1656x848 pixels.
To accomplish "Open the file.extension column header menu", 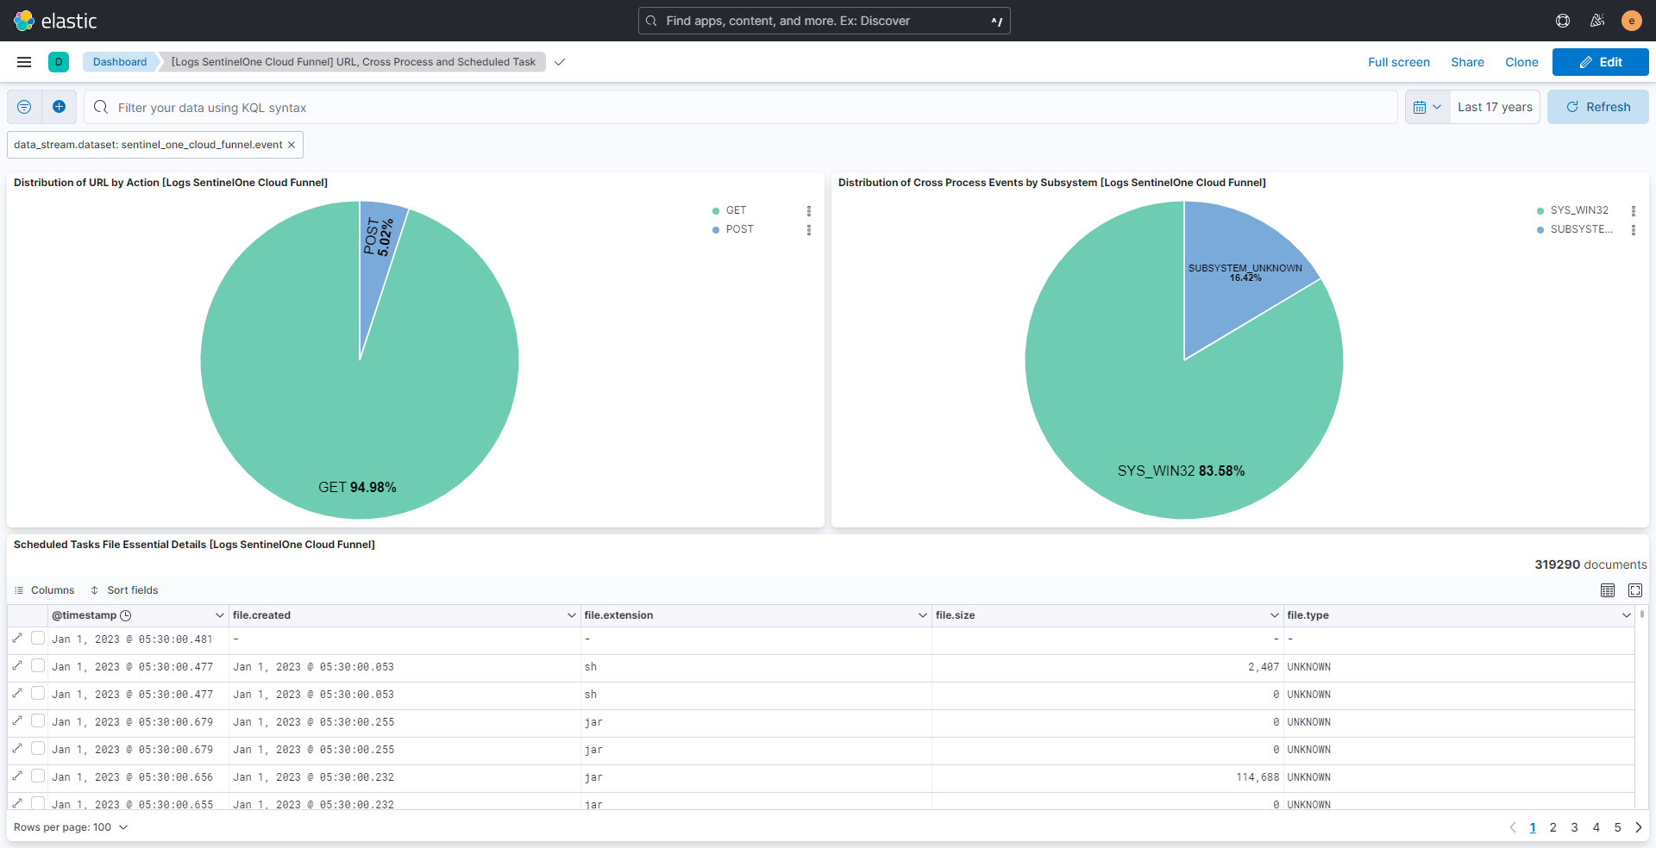I will point(923,615).
